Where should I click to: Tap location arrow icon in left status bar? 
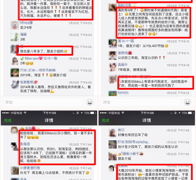[x=82, y=113]
